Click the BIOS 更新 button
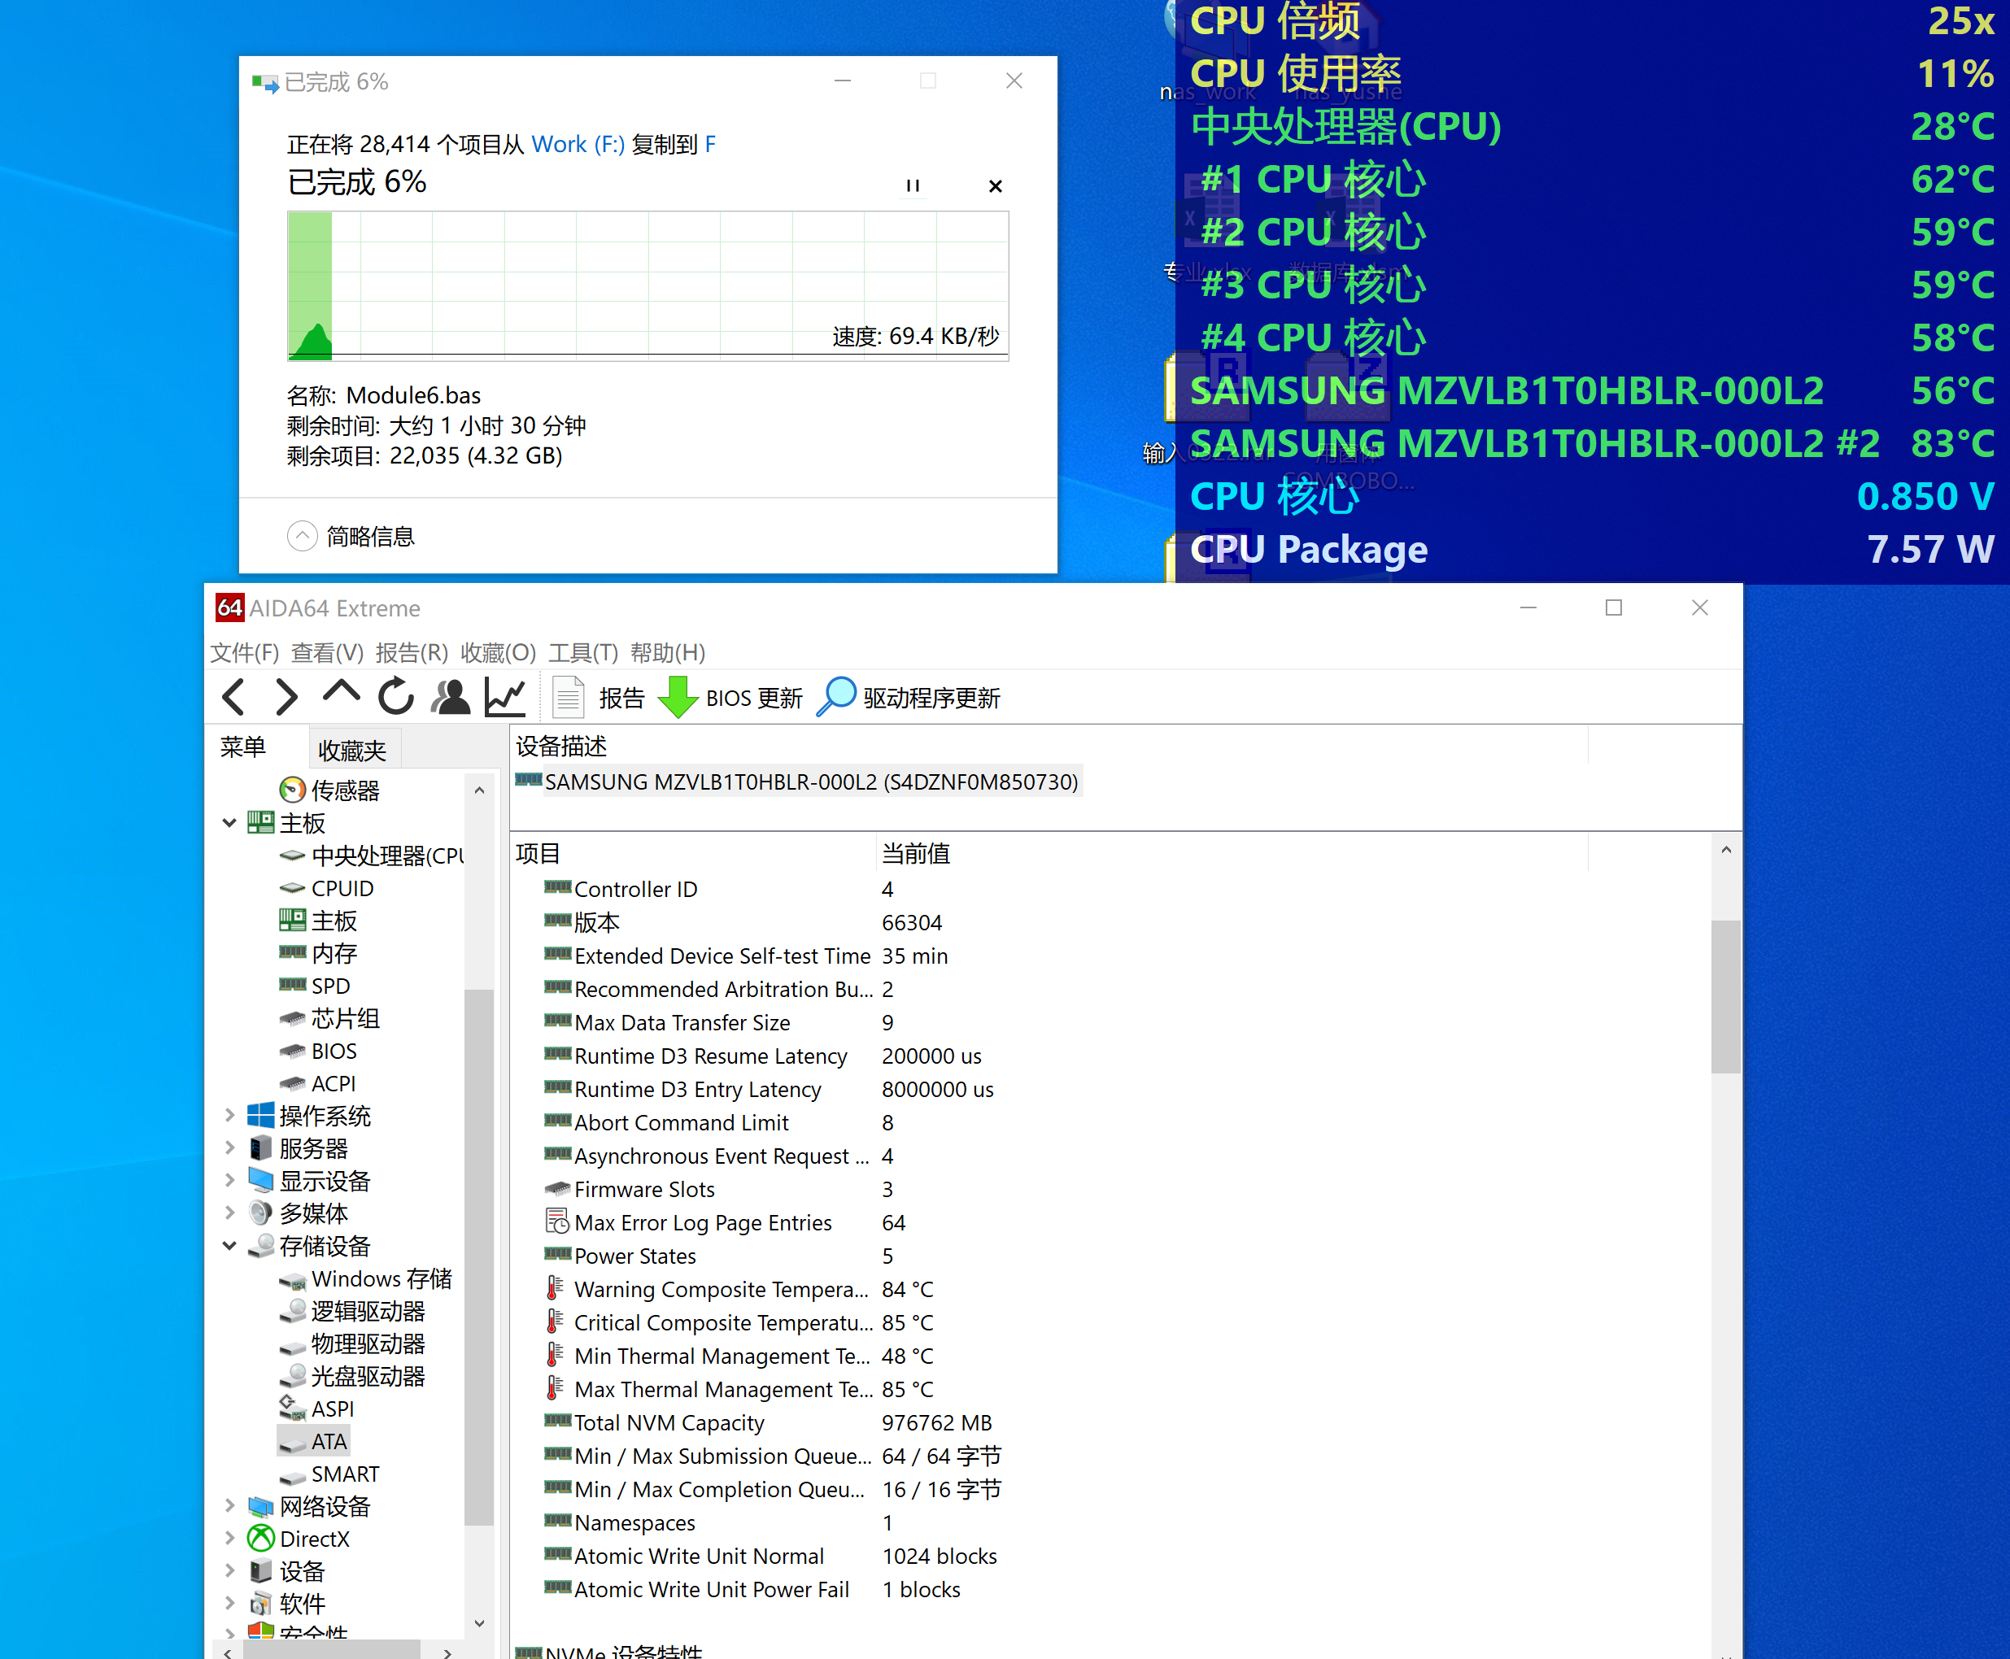 pyautogui.click(x=731, y=698)
